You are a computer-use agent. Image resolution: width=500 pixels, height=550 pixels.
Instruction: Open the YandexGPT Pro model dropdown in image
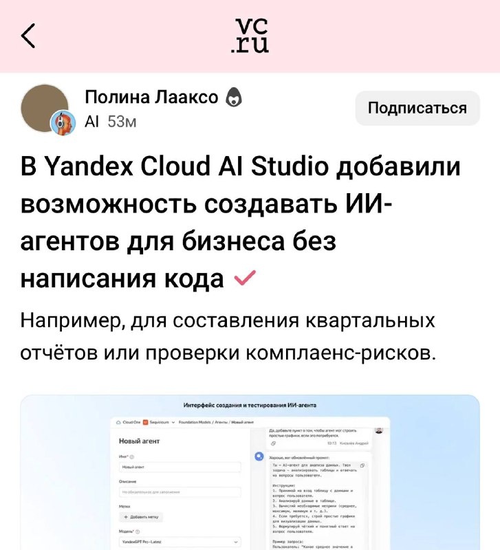tap(180, 542)
